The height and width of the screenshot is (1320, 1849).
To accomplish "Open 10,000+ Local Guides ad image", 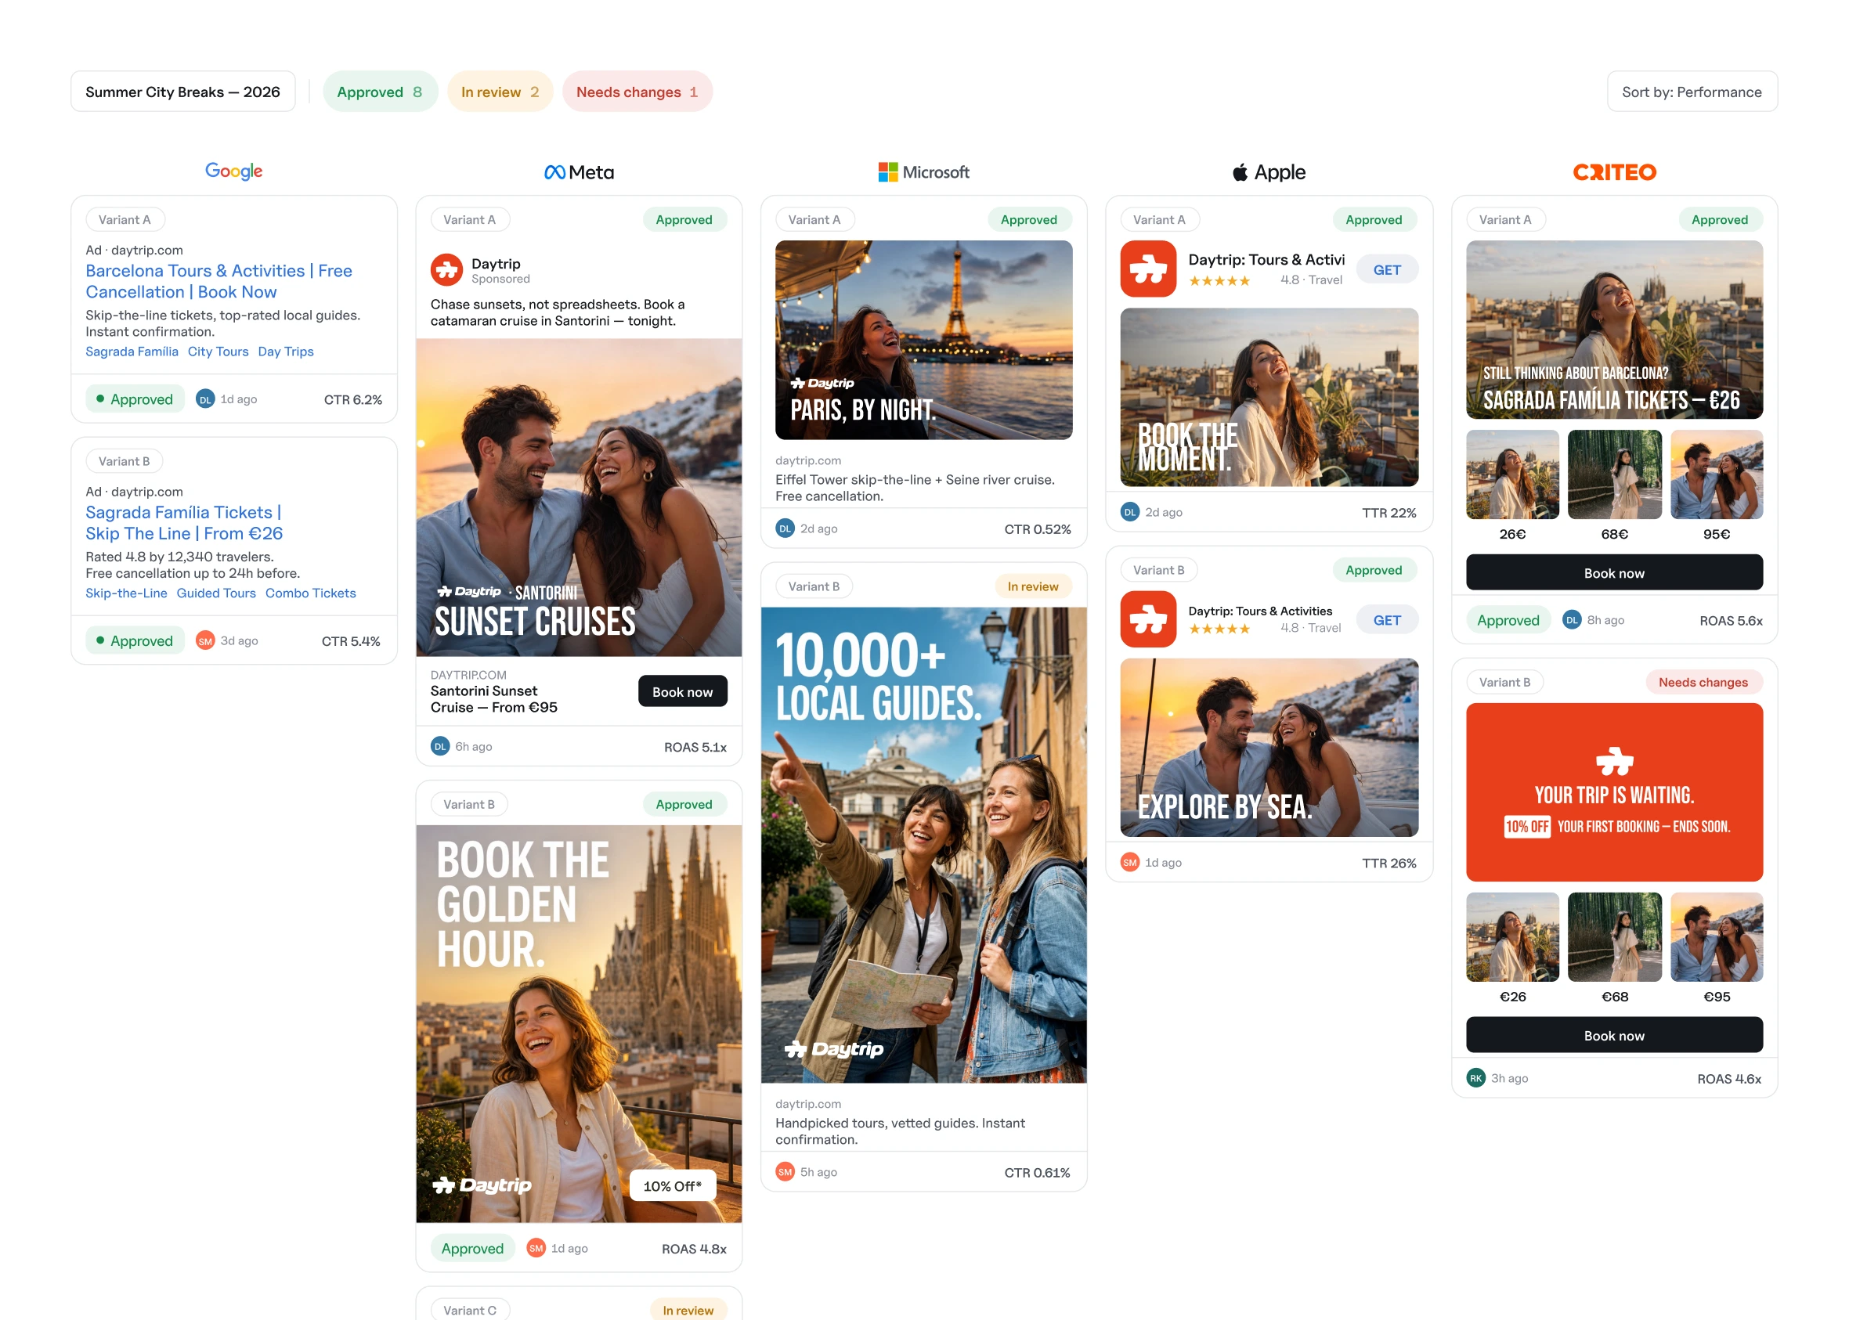I will coord(923,845).
